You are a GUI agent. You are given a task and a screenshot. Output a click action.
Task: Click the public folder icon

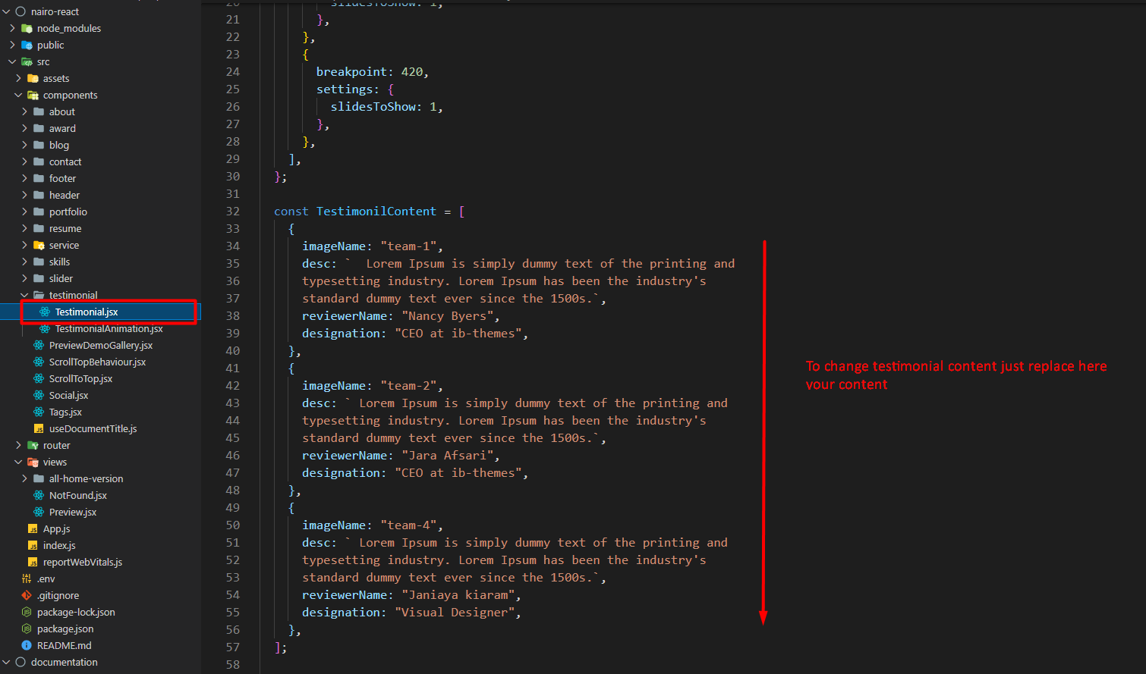click(27, 45)
